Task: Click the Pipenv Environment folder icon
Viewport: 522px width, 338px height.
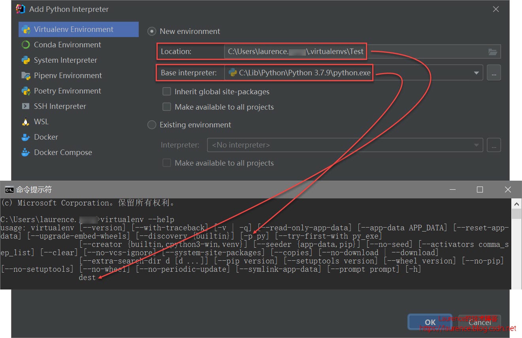Action: pos(26,76)
